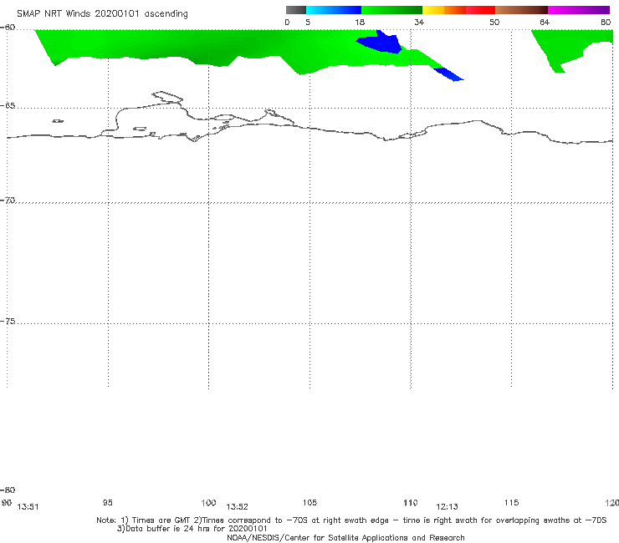
Task: Click the island outline north of -65 near 98E
Action: tap(167, 97)
